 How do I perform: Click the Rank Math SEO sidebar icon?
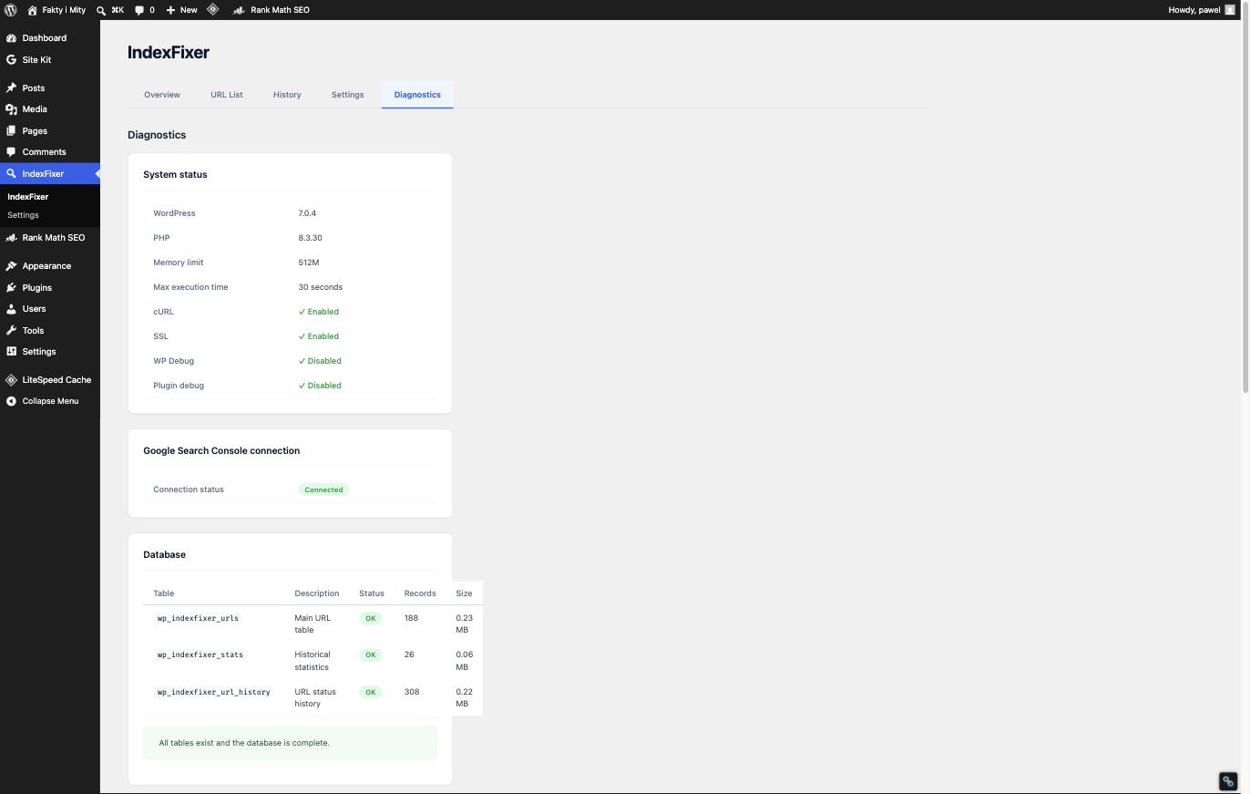tap(11, 238)
